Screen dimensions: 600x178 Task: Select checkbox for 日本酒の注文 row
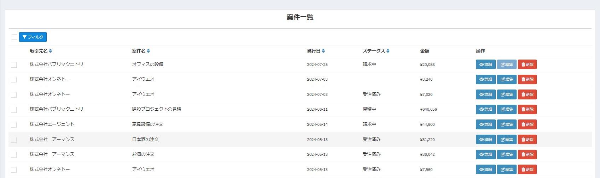(x=14, y=140)
